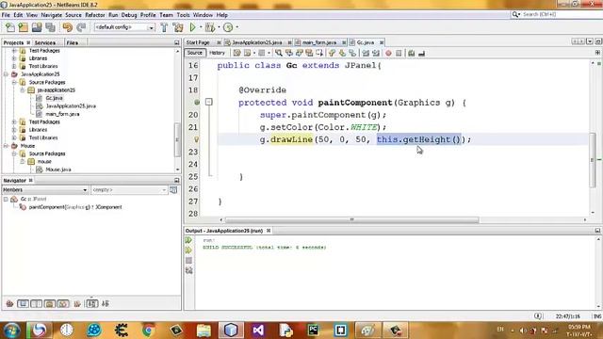
Task: Open Gc.java in Projects tree
Action: (55, 98)
